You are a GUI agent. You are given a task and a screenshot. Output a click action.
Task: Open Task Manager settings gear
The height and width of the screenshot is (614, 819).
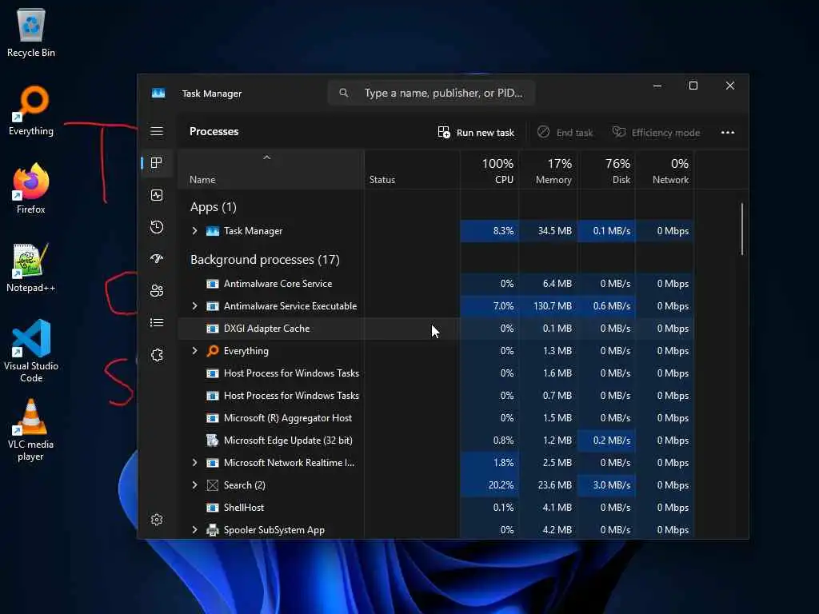coord(157,520)
